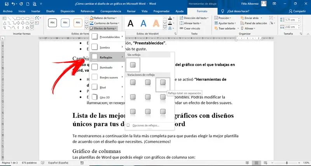Image resolution: width=311 pixels, height=166 pixels.
Task: Select the triangle shape in shapes gallery
Action: click(4, 23)
